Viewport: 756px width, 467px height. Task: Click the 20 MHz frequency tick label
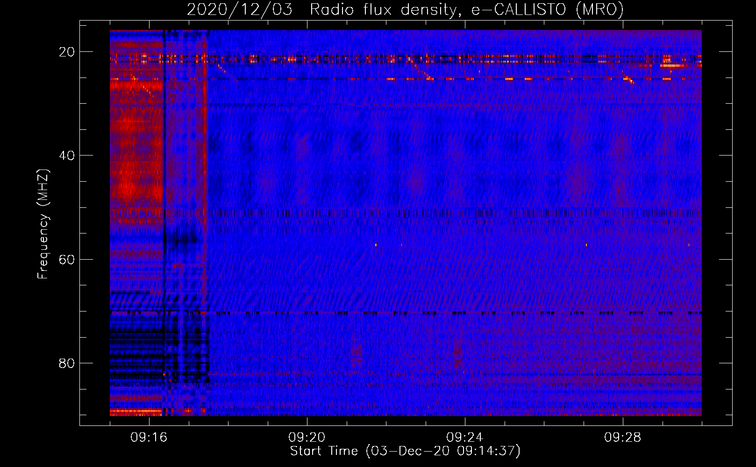[67, 52]
